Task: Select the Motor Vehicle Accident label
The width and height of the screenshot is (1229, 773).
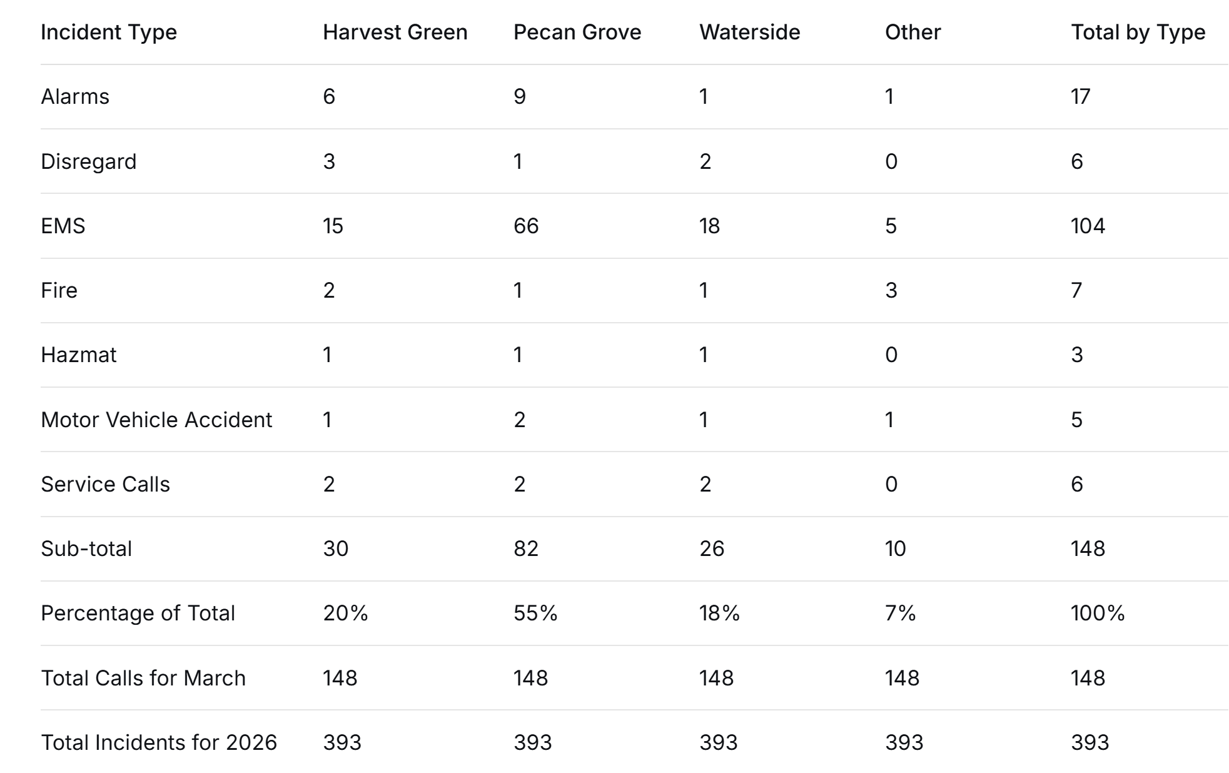Action: (156, 420)
